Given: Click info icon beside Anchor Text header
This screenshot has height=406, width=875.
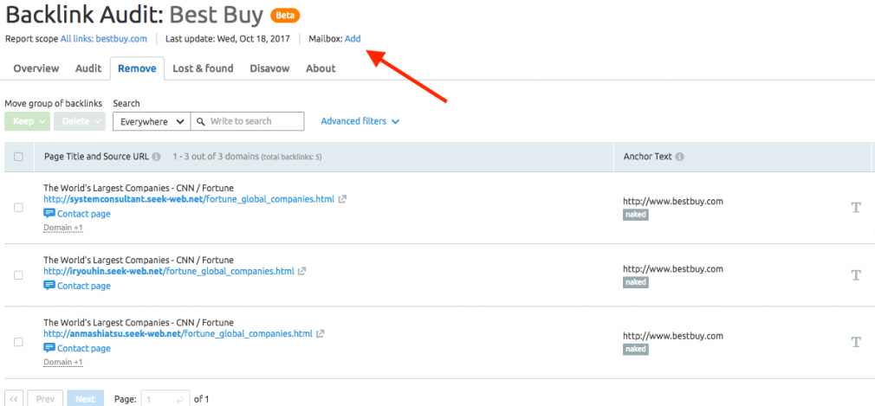Looking at the screenshot, I should [x=680, y=157].
